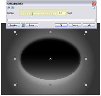Image resolution: width=101 pixels, height=96 pixels.
Task: Select the right-middle selection handle
Action: pyautogui.click(x=86, y=59)
